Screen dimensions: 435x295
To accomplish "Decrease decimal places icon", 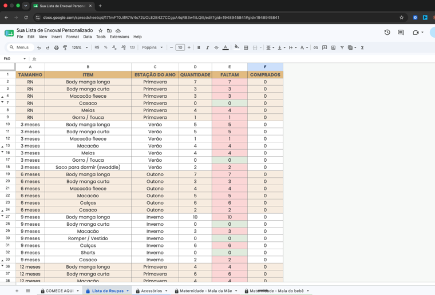I will pos(114,47).
